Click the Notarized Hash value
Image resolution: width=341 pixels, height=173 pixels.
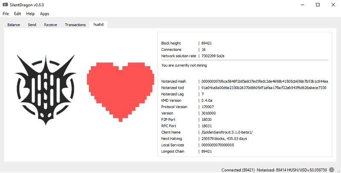coord(265,81)
